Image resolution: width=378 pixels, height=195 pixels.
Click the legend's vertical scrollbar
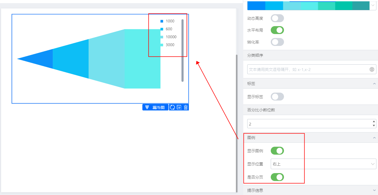click(183, 50)
